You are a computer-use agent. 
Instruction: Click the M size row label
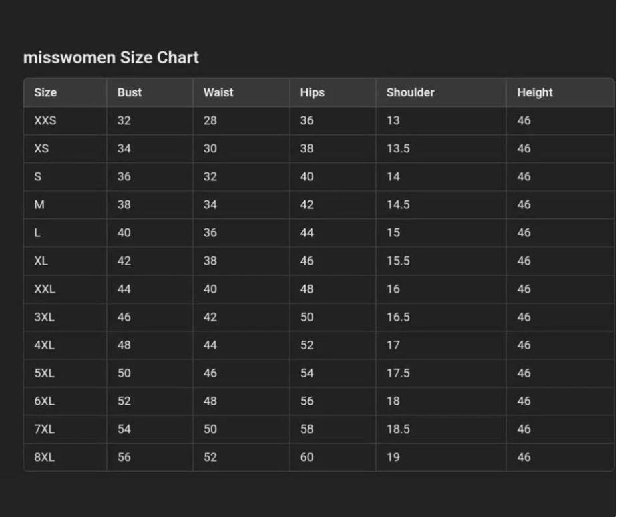(39, 205)
